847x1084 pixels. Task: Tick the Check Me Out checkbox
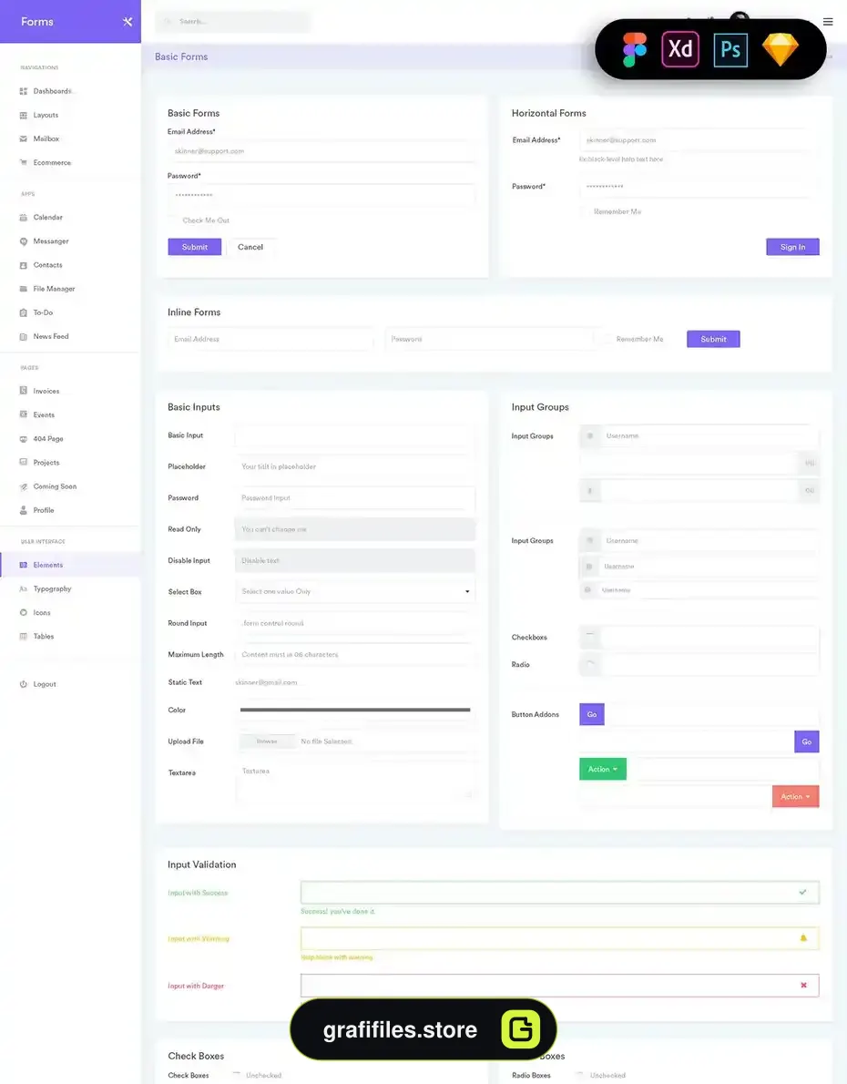click(x=172, y=220)
